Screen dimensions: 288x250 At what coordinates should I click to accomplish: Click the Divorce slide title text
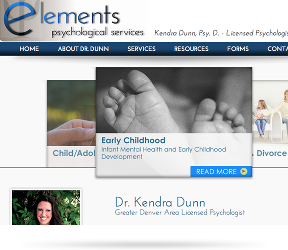point(272,153)
